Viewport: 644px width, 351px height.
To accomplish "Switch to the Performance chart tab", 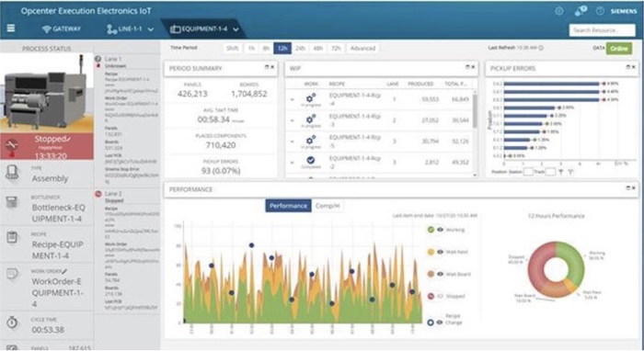I will pos(288,206).
